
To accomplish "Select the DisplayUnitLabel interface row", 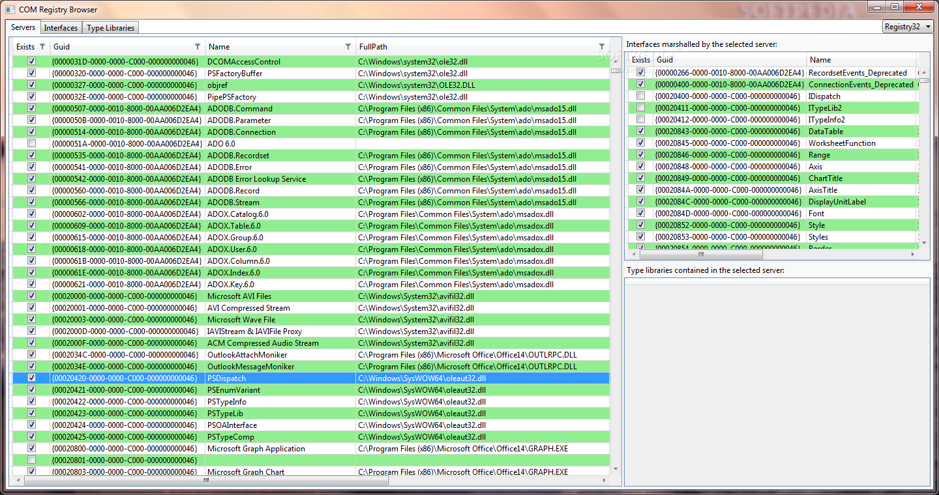I will [773, 201].
